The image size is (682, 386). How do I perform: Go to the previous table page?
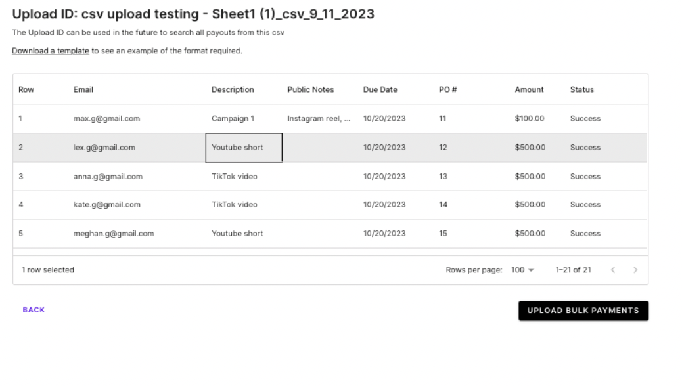[x=613, y=270]
